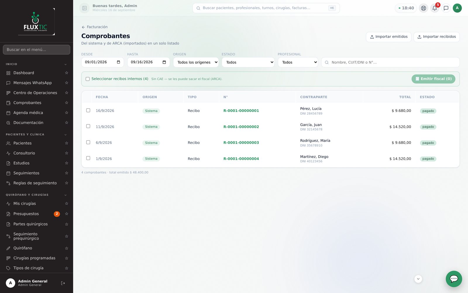Click the Importar recibidos button

click(x=437, y=37)
